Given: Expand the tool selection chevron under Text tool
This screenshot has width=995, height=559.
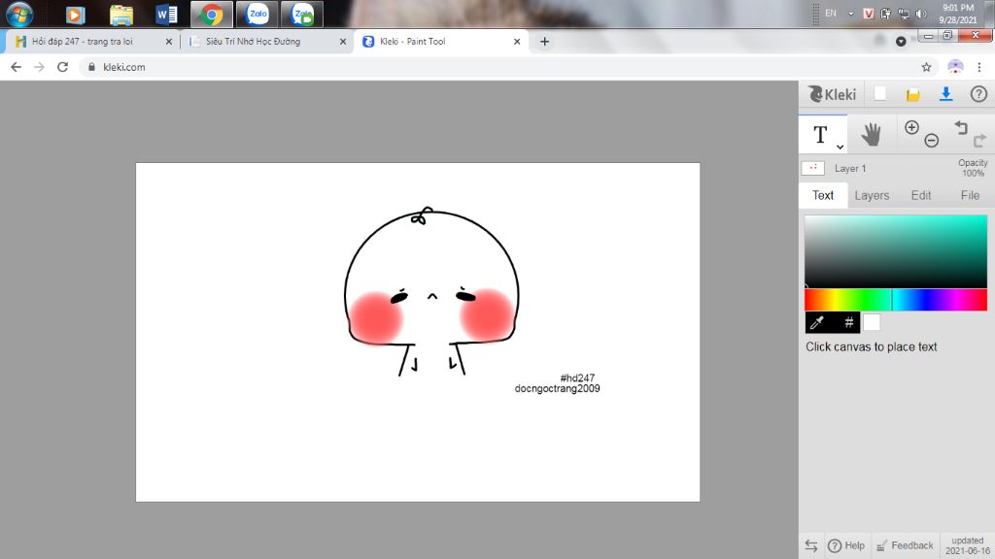Looking at the screenshot, I should 840,148.
